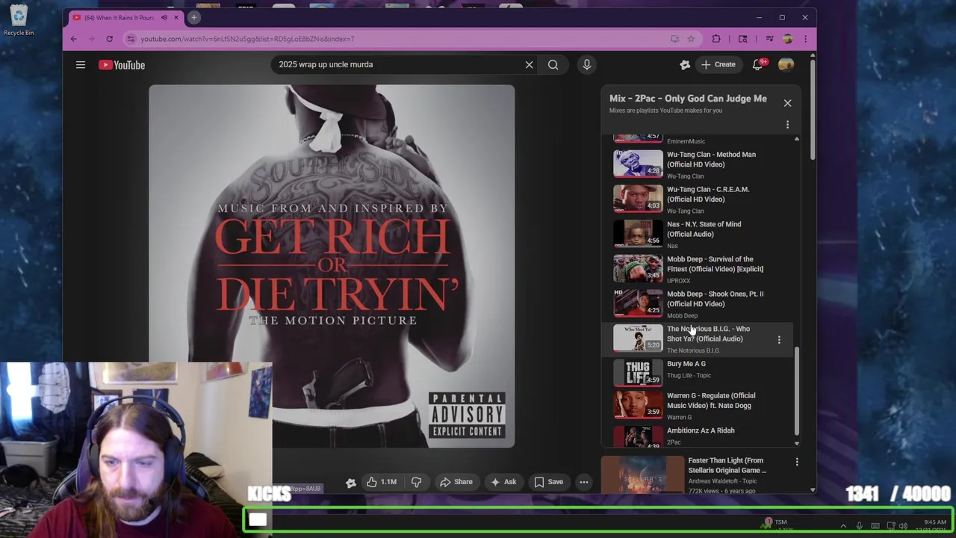Play Wu-Tang Clan - Method Man
This screenshot has width=956, height=538.
[711, 160]
